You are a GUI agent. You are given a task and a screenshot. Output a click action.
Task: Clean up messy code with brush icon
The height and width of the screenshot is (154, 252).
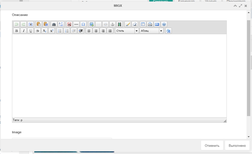128,24
